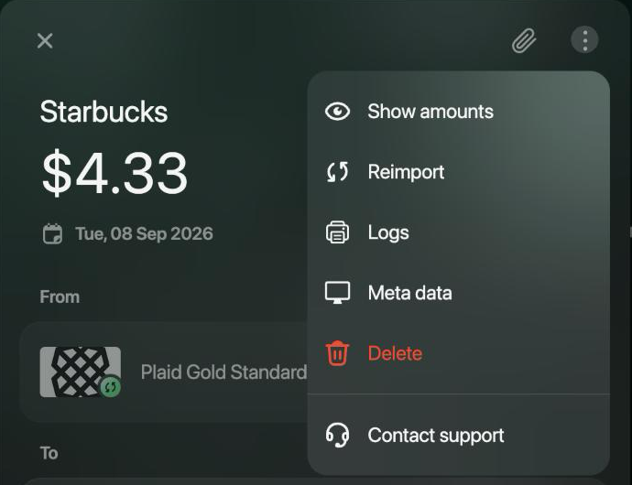The image size is (632, 485).
Task: Click the $4.33 amount
Action: coord(114,172)
